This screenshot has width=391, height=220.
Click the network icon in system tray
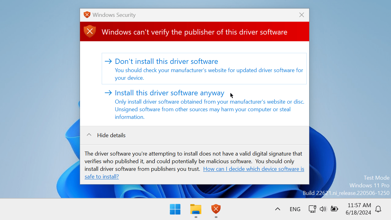312,209
